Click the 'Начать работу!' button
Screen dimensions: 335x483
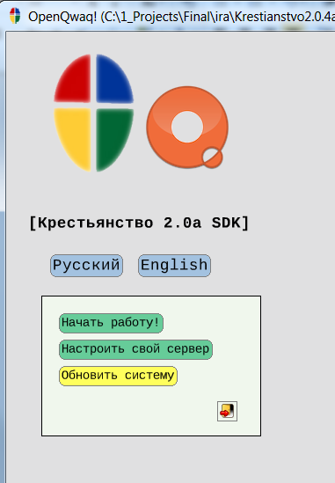coord(111,323)
